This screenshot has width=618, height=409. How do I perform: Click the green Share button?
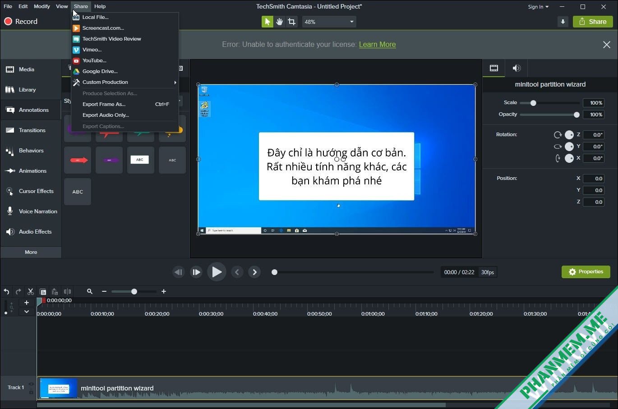pos(593,22)
